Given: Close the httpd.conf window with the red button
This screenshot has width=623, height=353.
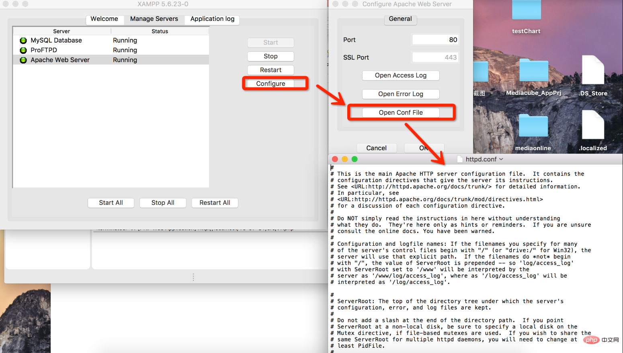Looking at the screenshot, I should 335,159.
